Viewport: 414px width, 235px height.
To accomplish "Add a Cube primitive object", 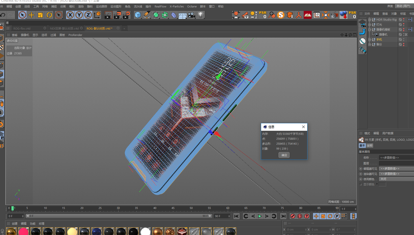I will click(x=138, y=15).
